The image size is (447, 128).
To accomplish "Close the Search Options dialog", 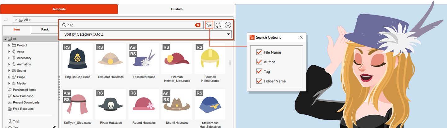I will coord(301,37).
